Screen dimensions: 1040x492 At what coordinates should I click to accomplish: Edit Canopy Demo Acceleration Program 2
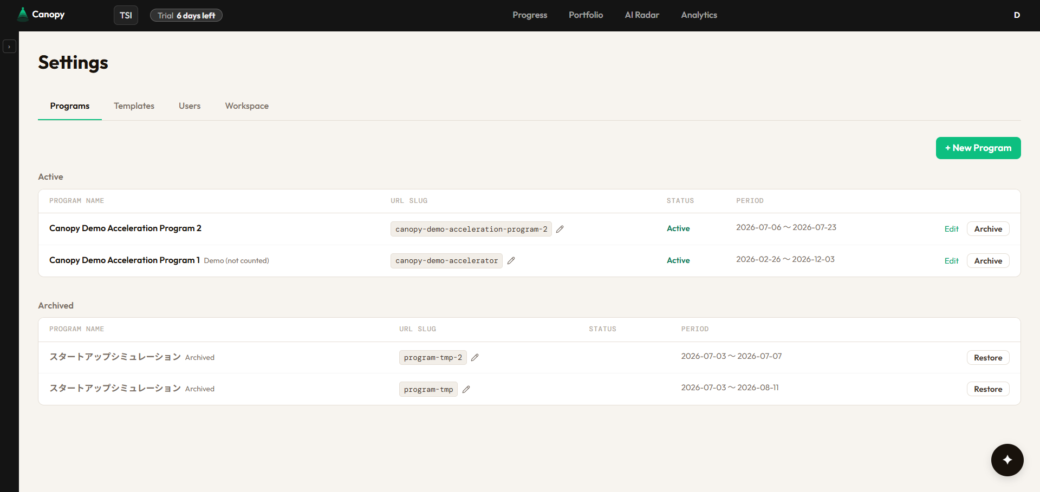point(951,229)
